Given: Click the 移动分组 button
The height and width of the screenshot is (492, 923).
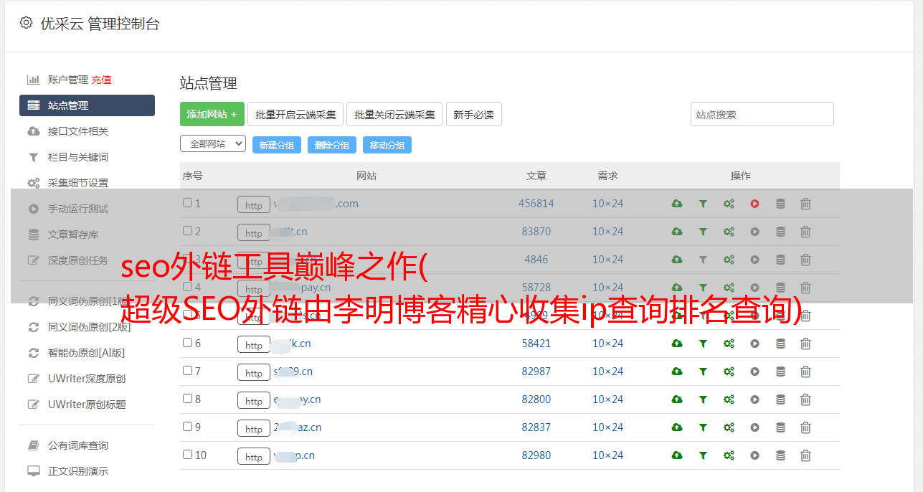Looking at the screenshot, I should (387, 145).
